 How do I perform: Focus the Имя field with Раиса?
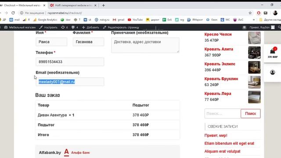coord(51,42)
